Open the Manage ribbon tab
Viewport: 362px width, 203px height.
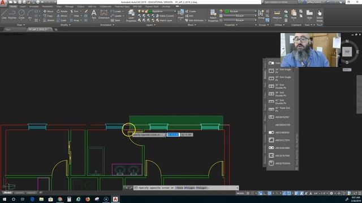click(69, 6)
